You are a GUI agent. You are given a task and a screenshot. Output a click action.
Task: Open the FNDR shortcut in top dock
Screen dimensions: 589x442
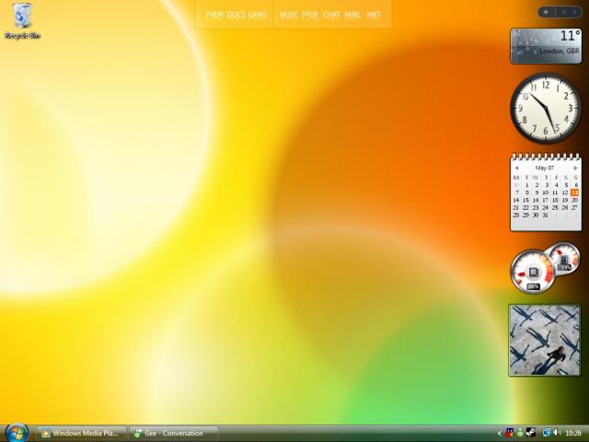214,15
